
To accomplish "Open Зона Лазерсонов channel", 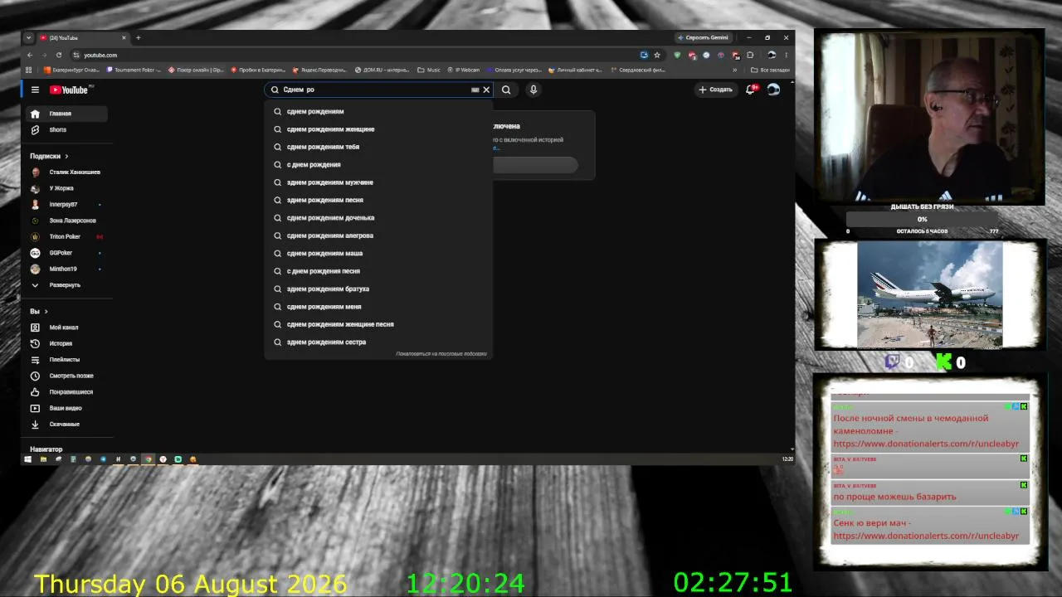I will [66, 221].
